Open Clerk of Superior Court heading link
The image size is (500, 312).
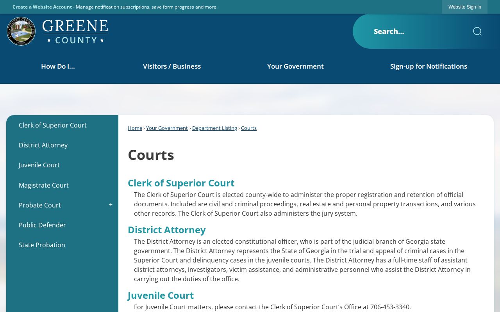coord(181,183)
